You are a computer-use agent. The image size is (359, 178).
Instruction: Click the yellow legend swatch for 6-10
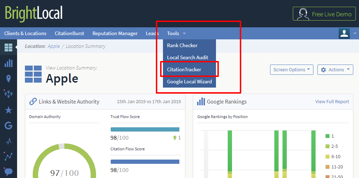tap(327, 157)
